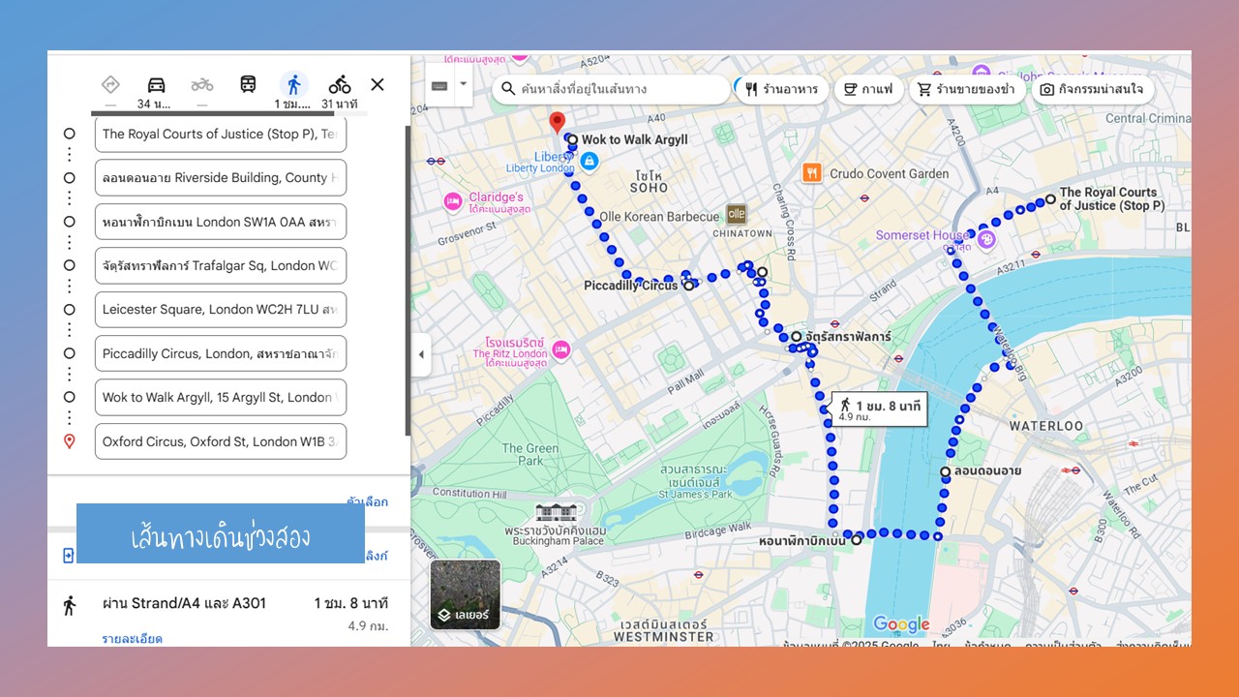Viewport: 1239px width, 697px height.
Task: Click The Ritz London hotel pin
Action: pyautogui.click(x=560, y=348)
